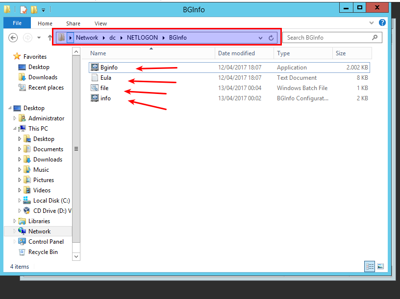Click inside the Search BGInfo box
The width and height of the screenshot is (400, 299).
pos(328,37)
